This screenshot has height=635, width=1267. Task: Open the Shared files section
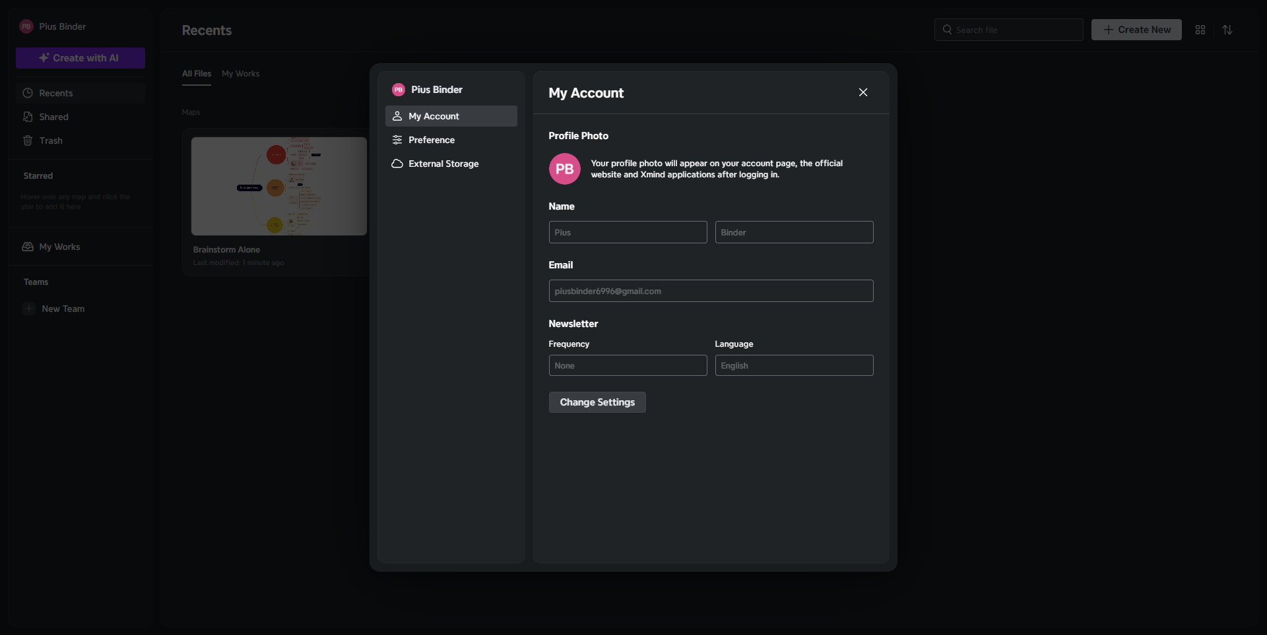point(53,117)
